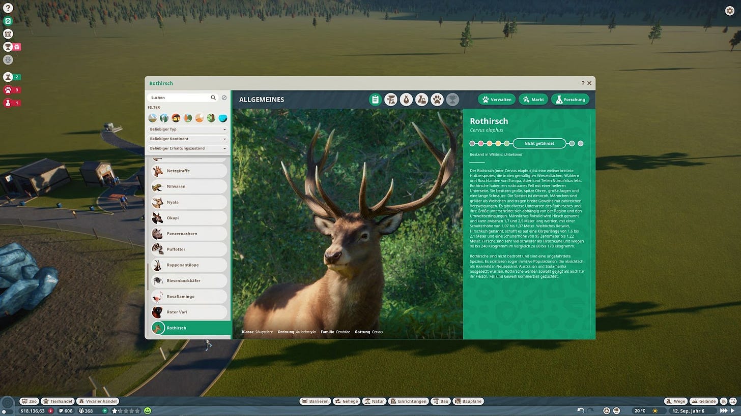This screenshot has height=416, width=741.
Task: Open the Beliebiger Kontinent dropdown
Action: pos(188,139)
